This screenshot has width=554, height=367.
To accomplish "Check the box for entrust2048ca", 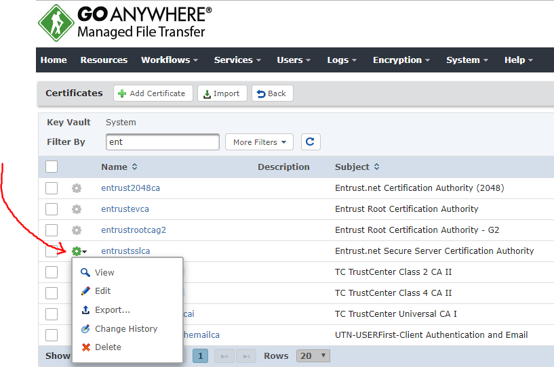I will point(52,188).
